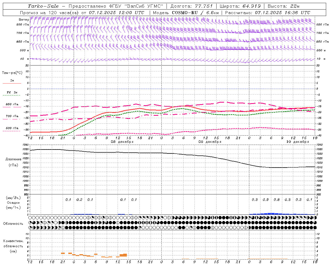
Task: Select the "(мм/3ч.)" precipitation unit label
Action: [x=13, y=198]
